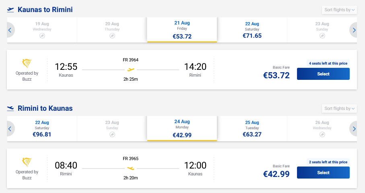Pick the 22 Aug Saturday €96.81 return date
Screen dimensions: 365x193
(42, 129)
